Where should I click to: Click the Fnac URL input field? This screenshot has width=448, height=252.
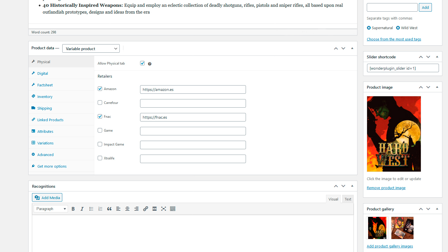pos(193,117)
